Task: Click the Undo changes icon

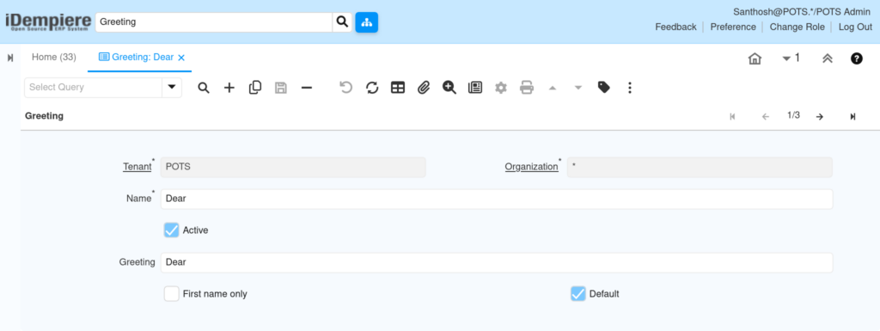Action: click(x=346, y=88)
